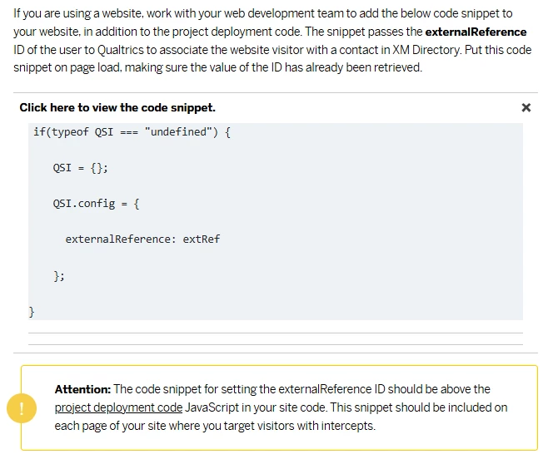The image size is (553, 459).
Task: Click the 'page load' phrase in the intro text
Action: [95, 67]
